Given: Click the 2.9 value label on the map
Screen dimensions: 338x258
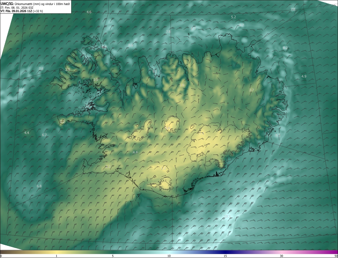Looking at the screenshot, I should tap(68, 70).
